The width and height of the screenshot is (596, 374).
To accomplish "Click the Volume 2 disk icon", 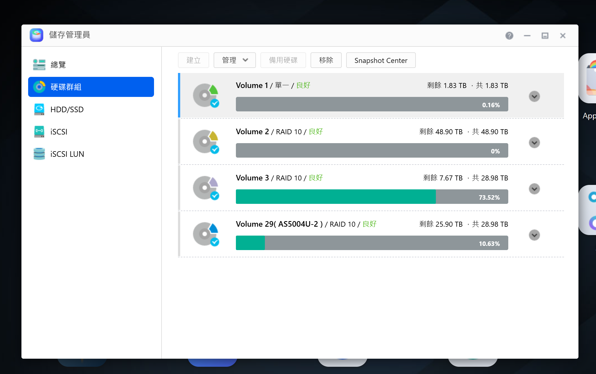I will (206, 142).
